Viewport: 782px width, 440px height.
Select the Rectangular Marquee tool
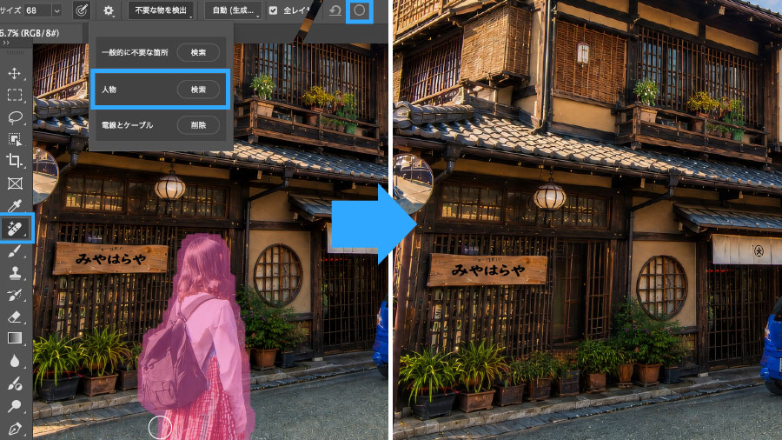15,95
